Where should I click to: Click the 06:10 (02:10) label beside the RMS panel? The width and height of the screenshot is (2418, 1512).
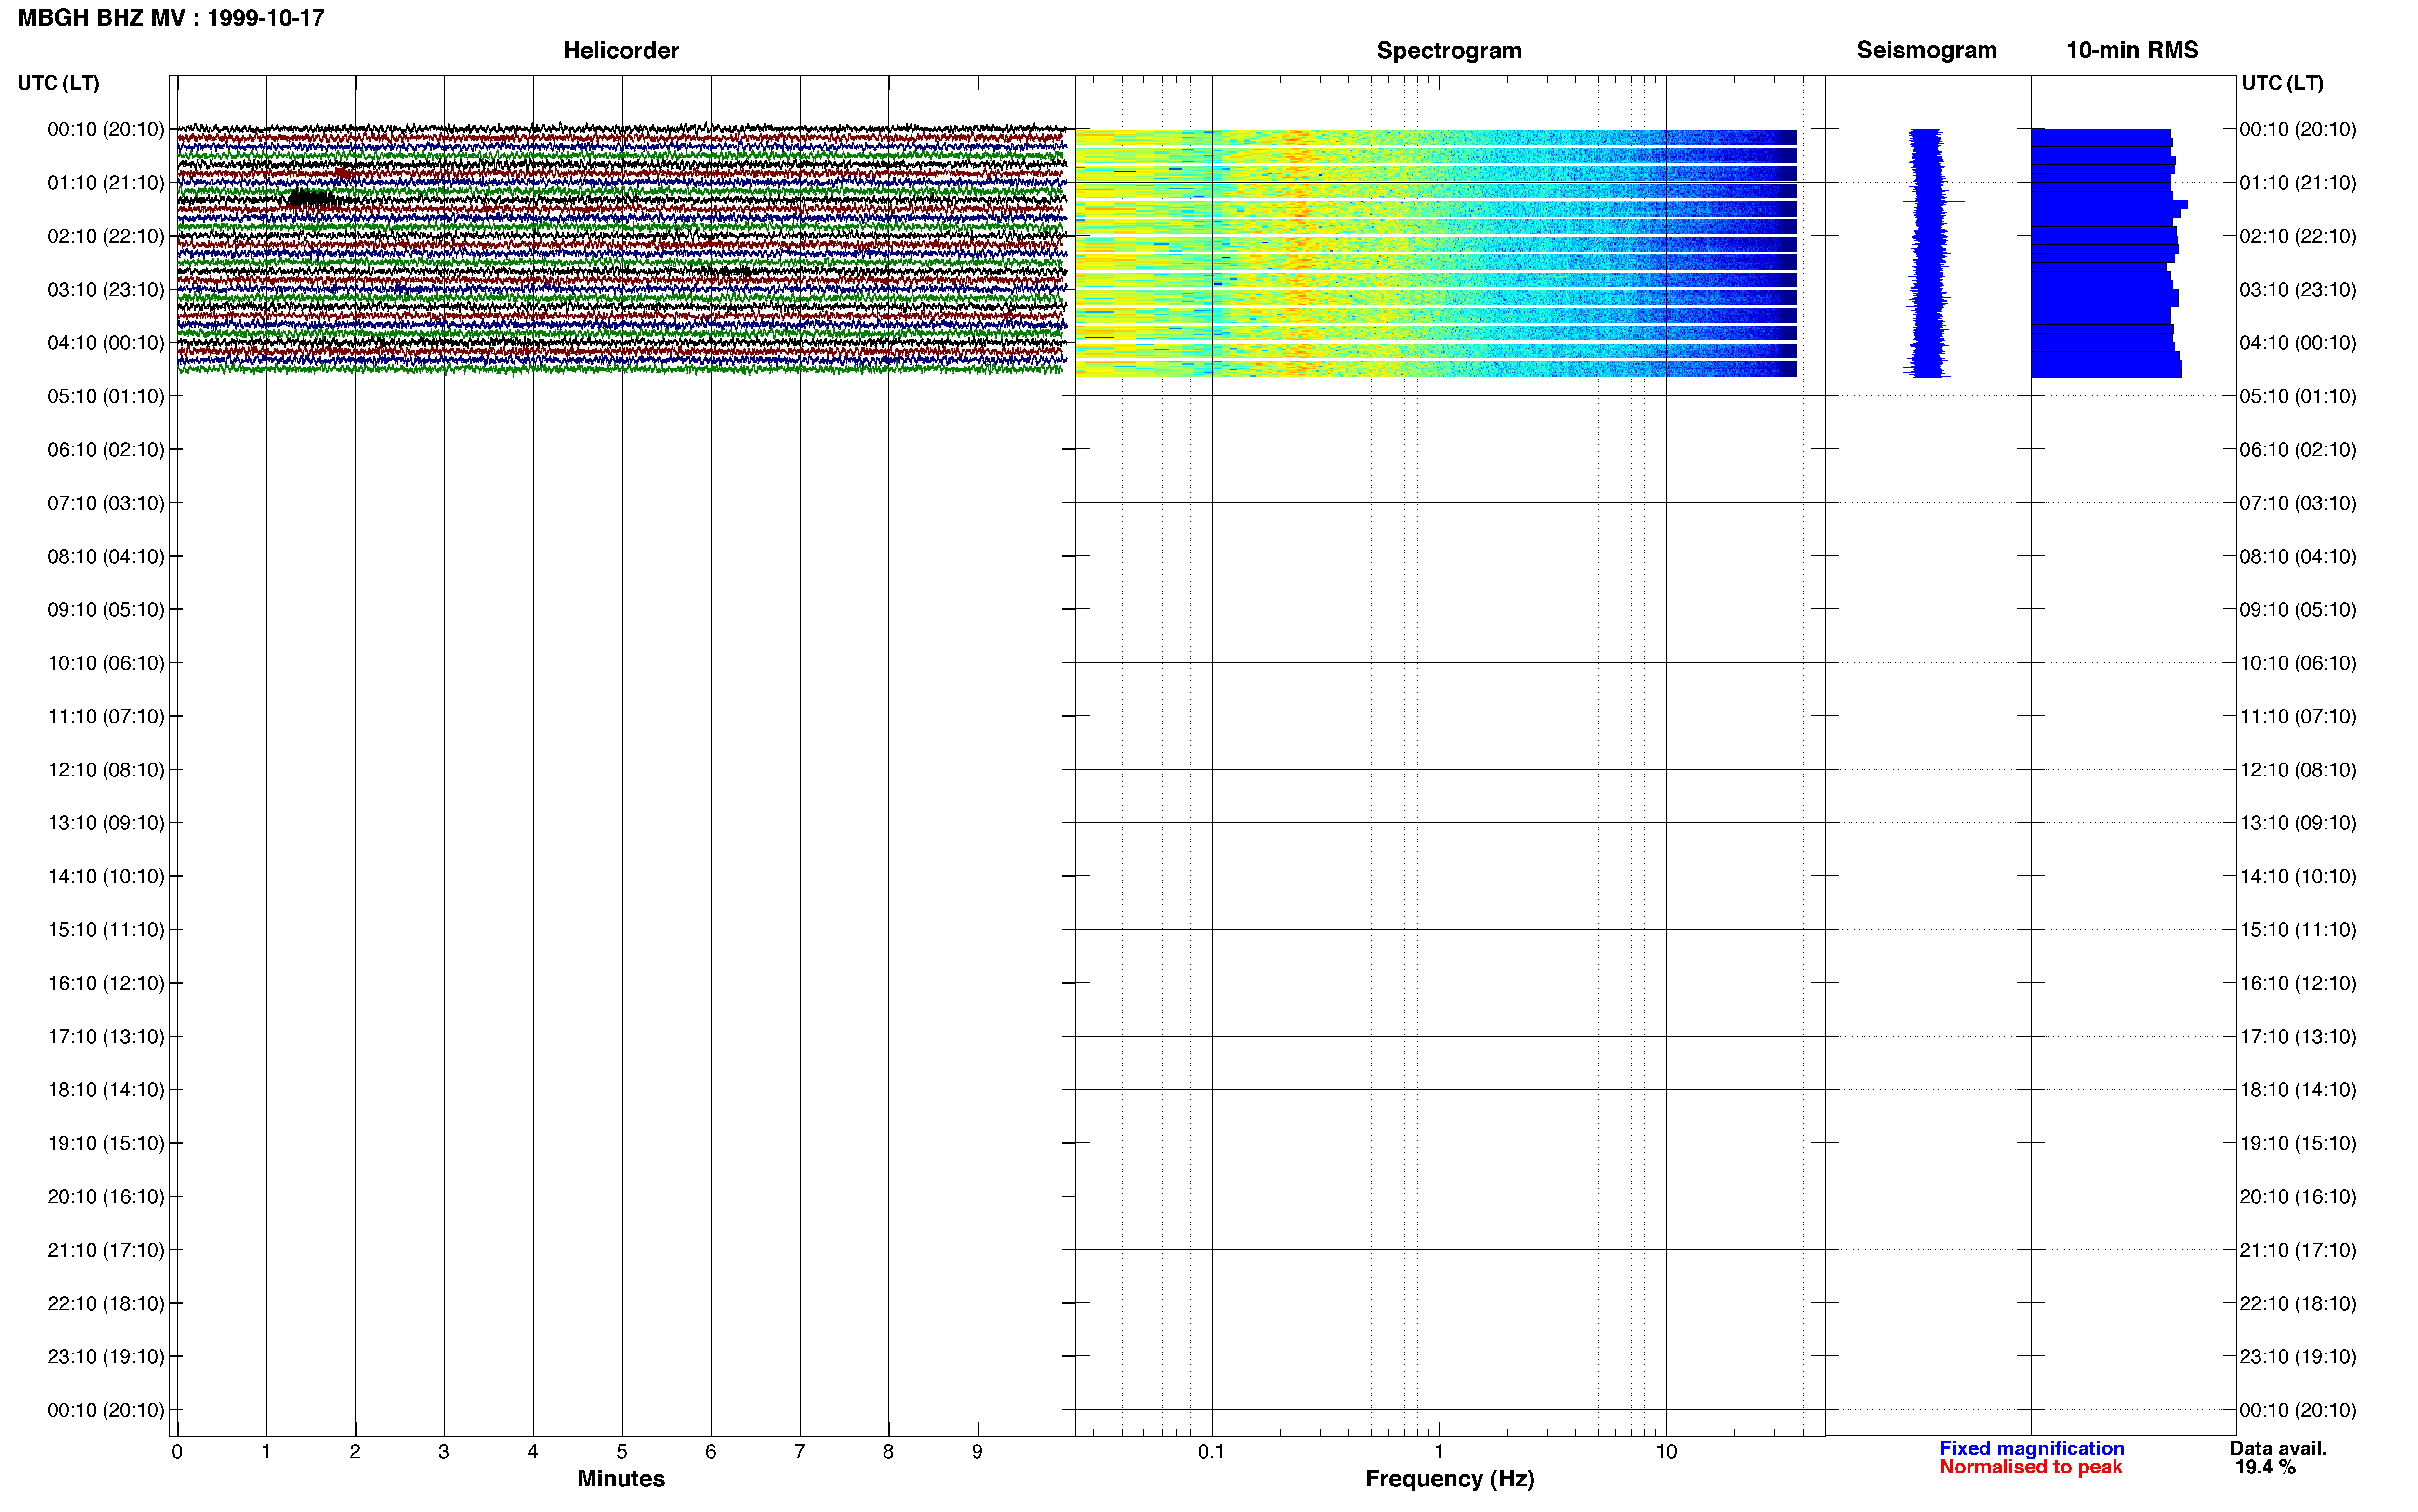coord(2298,450)
